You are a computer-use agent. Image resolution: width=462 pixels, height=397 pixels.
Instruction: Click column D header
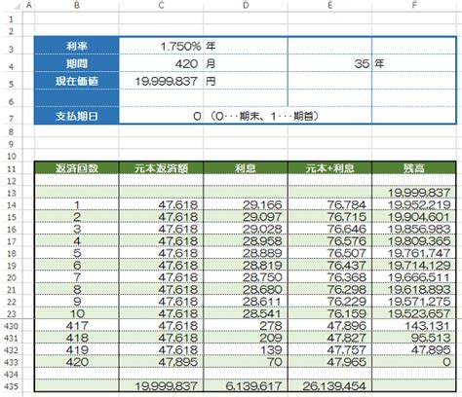246,6
